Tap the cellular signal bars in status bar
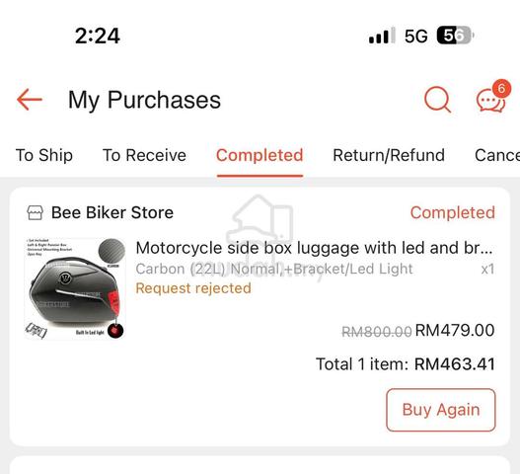Image resolution: width=520 pixels, height=474 pixels. pos(382,36)
